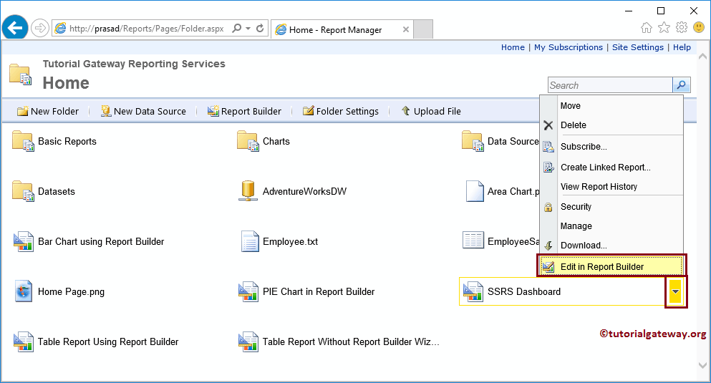Image resolution: width=711 pixels, height=383 pixels.
Task: Open Table Report Using Report Builder link
Action: [108, 341]
